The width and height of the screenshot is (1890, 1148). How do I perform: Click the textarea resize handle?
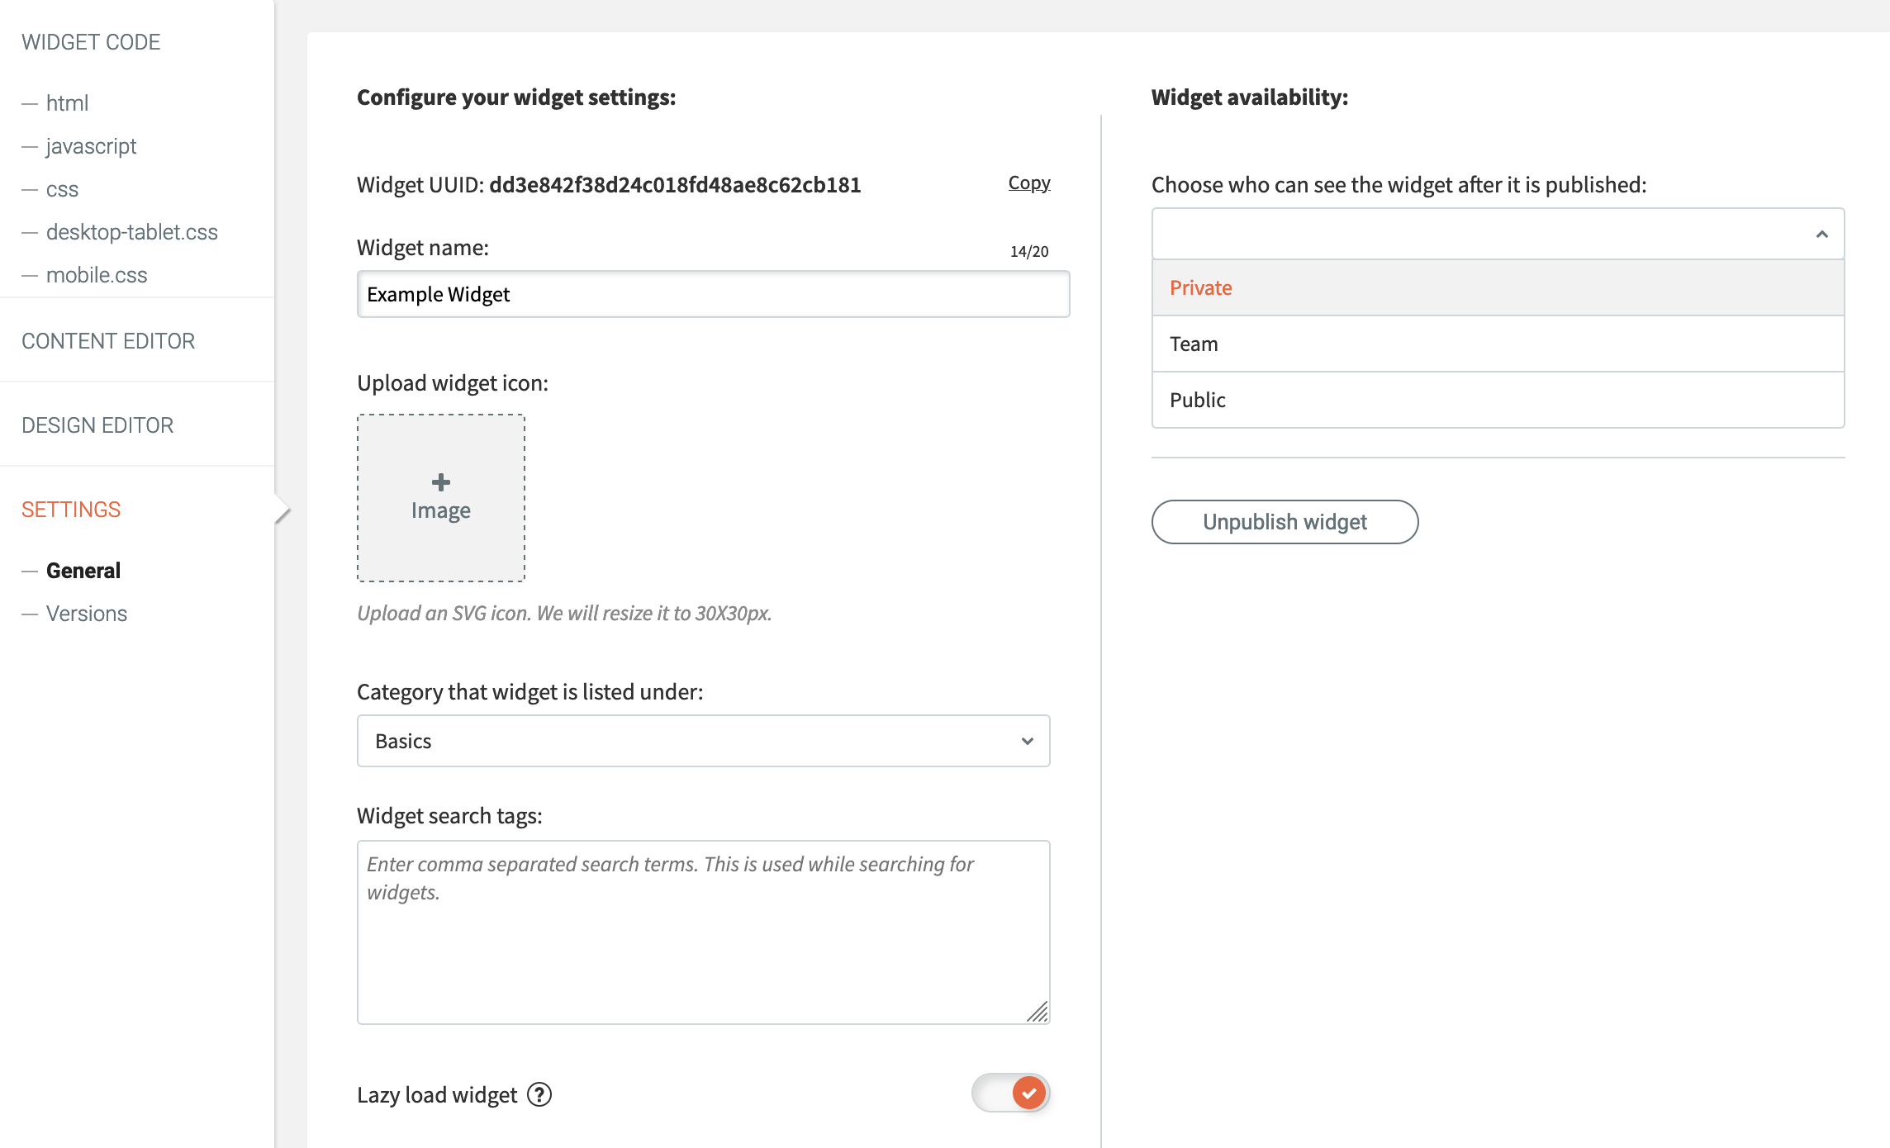tap(1038, 1012)
